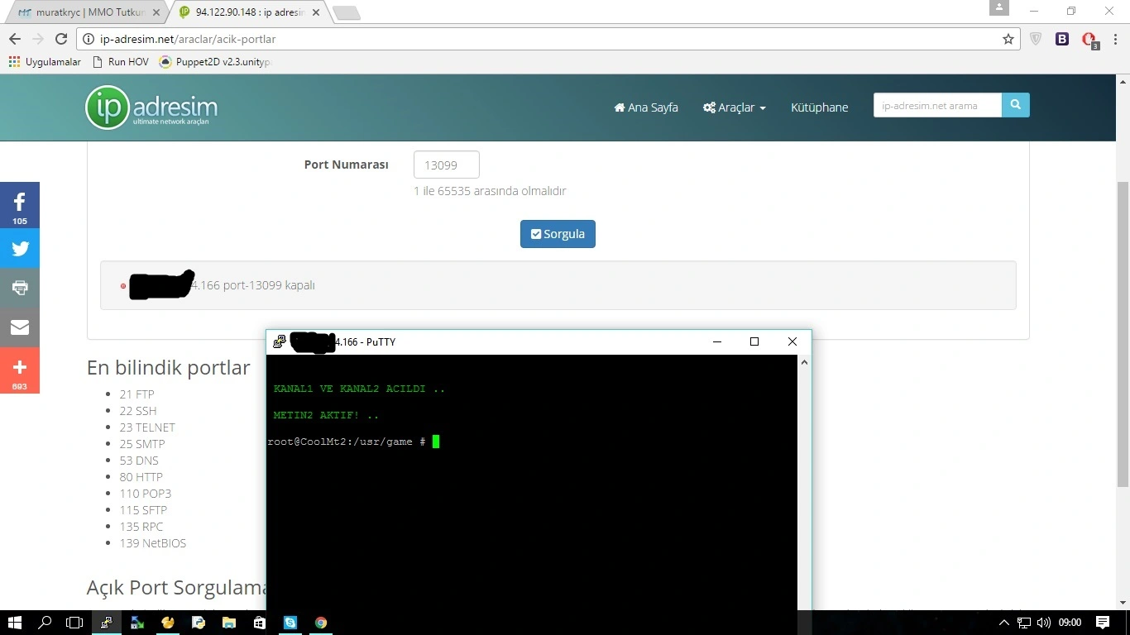Open the red extension icon with badge 3

tap(1089, 40)
